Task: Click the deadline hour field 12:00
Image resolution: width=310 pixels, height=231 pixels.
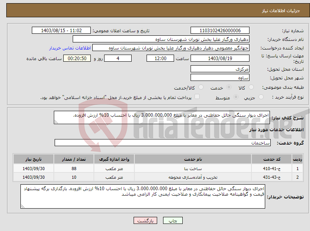Action: [160, 58]
